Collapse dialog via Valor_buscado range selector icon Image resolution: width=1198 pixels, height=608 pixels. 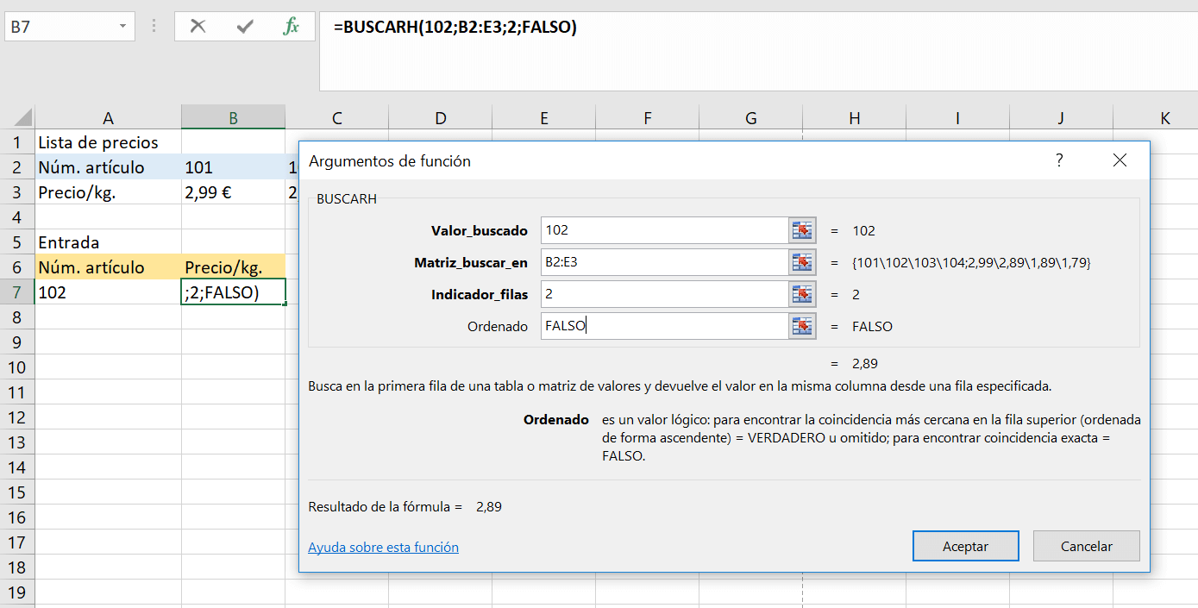802,230
